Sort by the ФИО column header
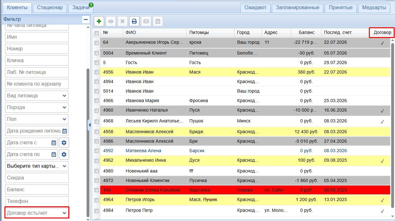Viewport: 395px width, 221px height. [x=155, y=33]
